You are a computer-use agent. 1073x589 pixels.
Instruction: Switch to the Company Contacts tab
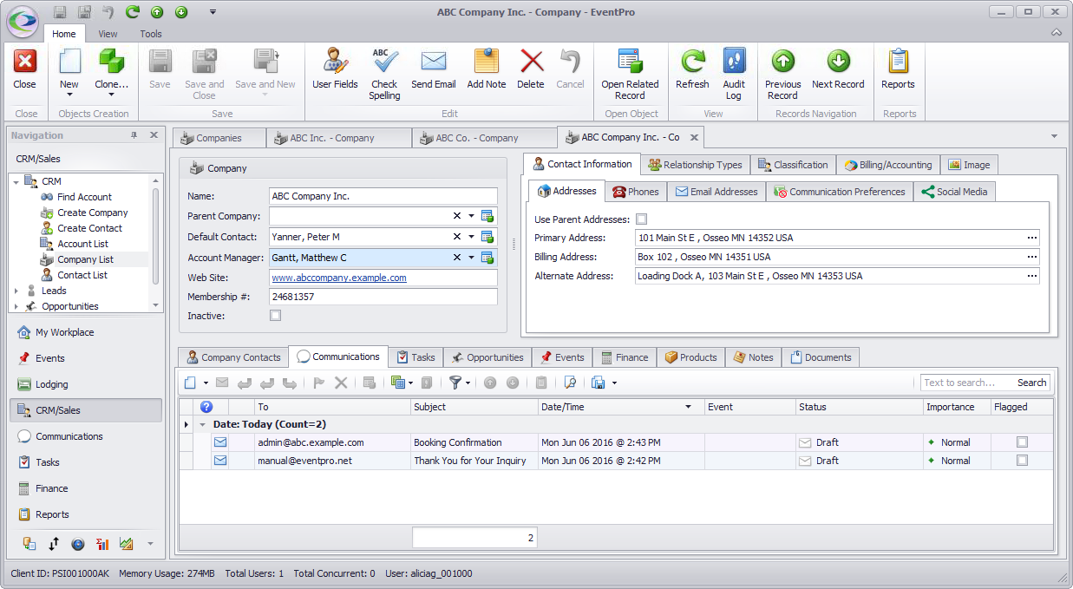[233, 357]
